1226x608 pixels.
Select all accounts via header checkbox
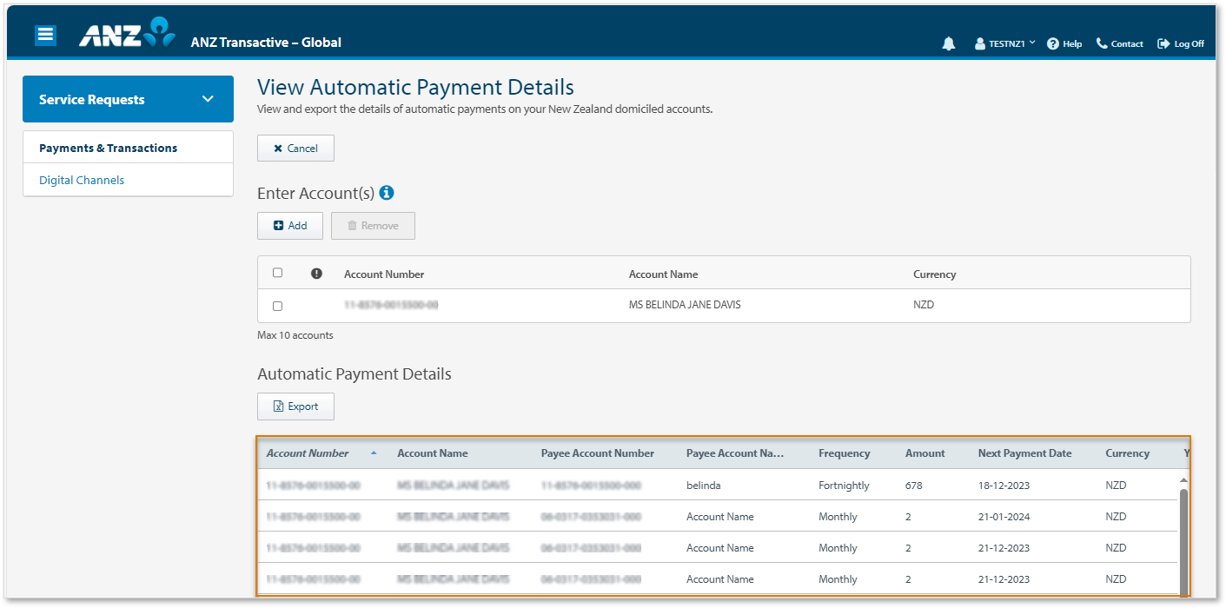277,272
